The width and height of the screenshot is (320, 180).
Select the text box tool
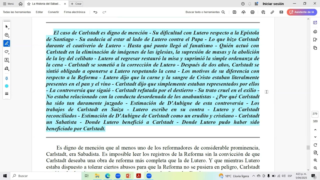7,60
